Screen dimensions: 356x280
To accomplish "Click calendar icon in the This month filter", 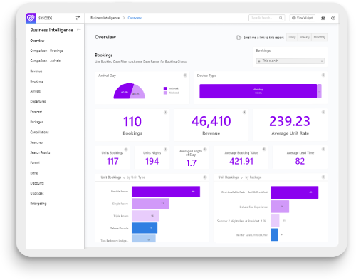I will click(x=258, y=61).
